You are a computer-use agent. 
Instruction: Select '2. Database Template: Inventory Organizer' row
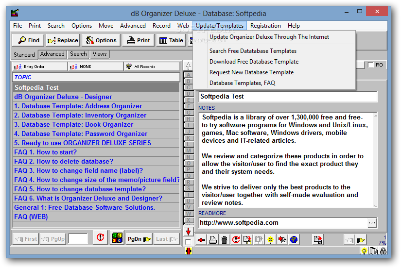(x=96, y=116)
